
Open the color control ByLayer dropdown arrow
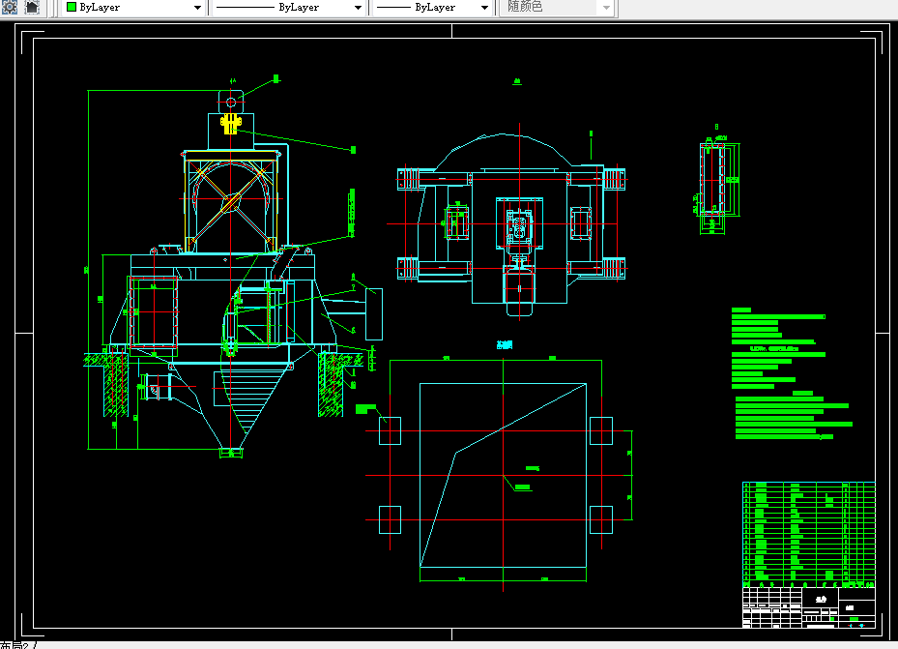coord(197,8)
